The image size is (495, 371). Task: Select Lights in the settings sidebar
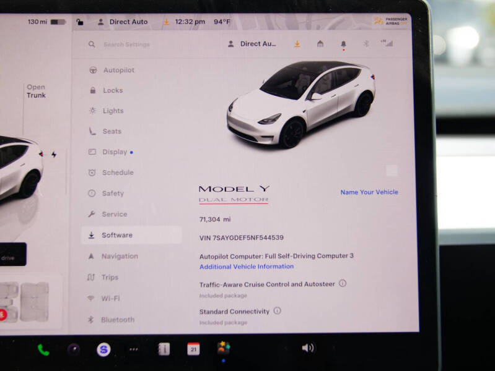click(x=106, y=111)
